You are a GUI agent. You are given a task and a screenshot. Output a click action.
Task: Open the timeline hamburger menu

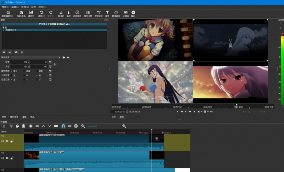(x=4, y=126)
